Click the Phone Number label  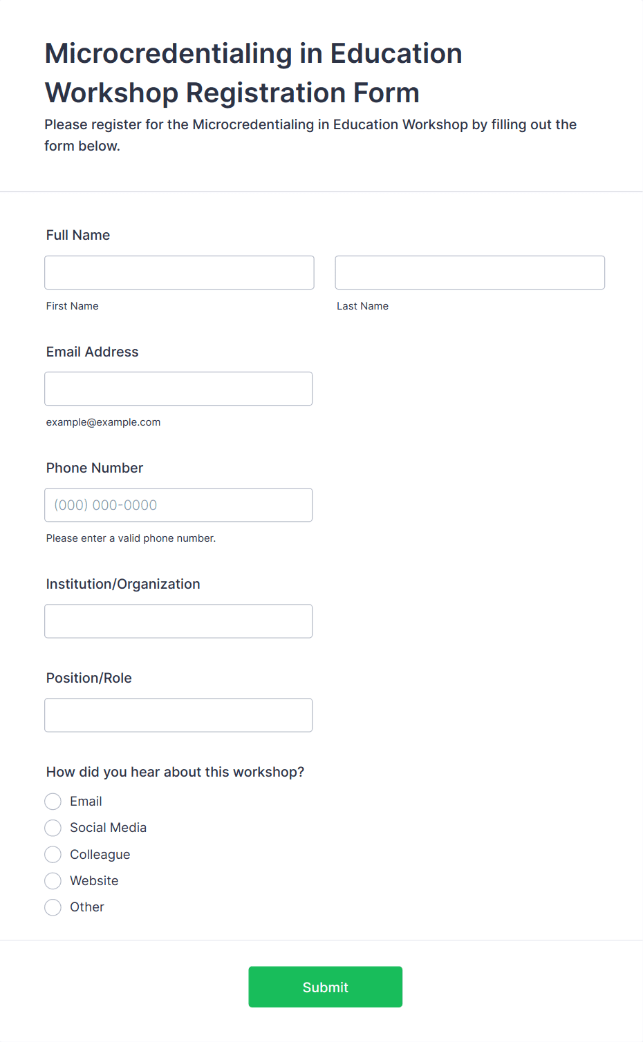coord(95,468)
